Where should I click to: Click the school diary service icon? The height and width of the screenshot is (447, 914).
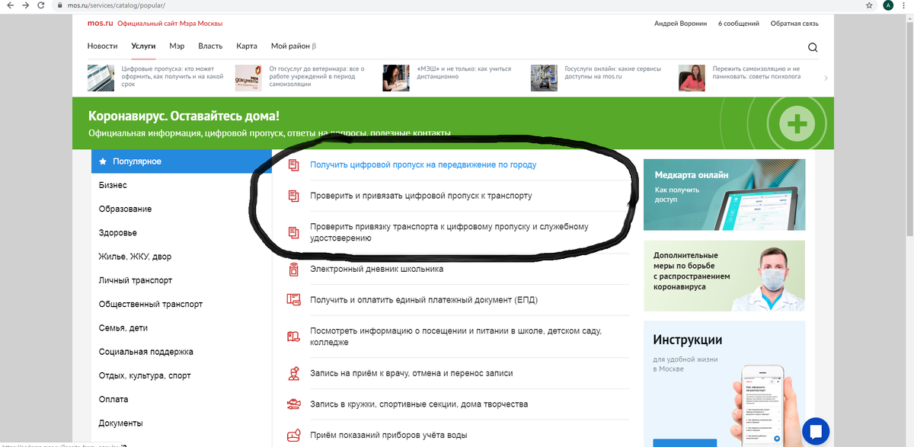[293, 269]
